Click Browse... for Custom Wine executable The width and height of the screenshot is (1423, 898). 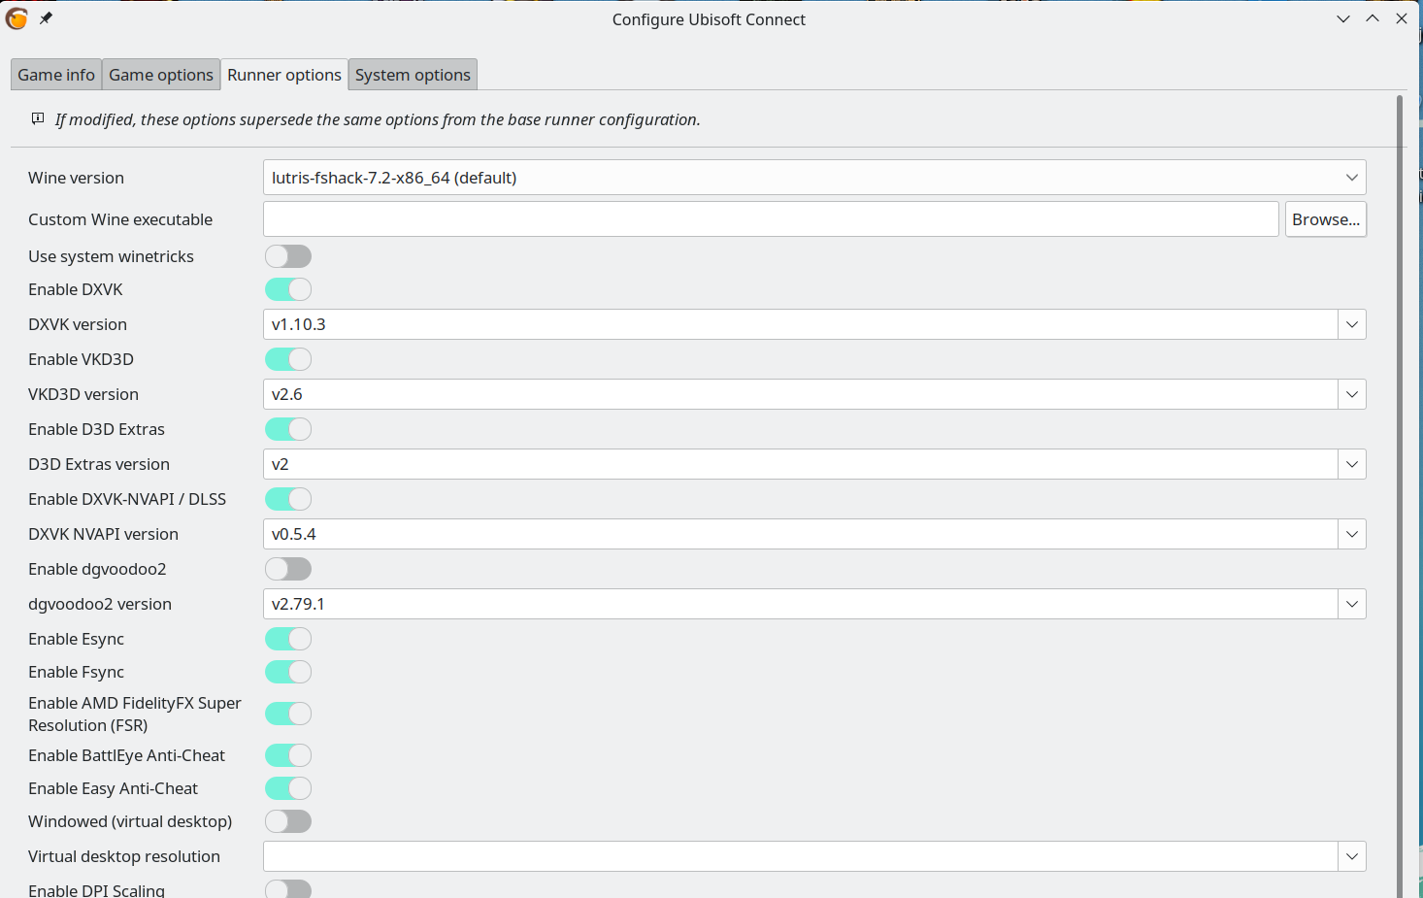[1326, 219]
